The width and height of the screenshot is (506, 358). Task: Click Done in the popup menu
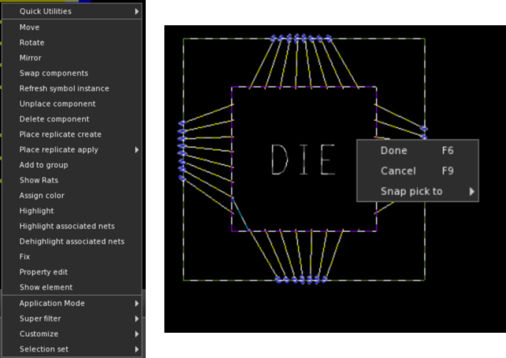click(394, 150)
